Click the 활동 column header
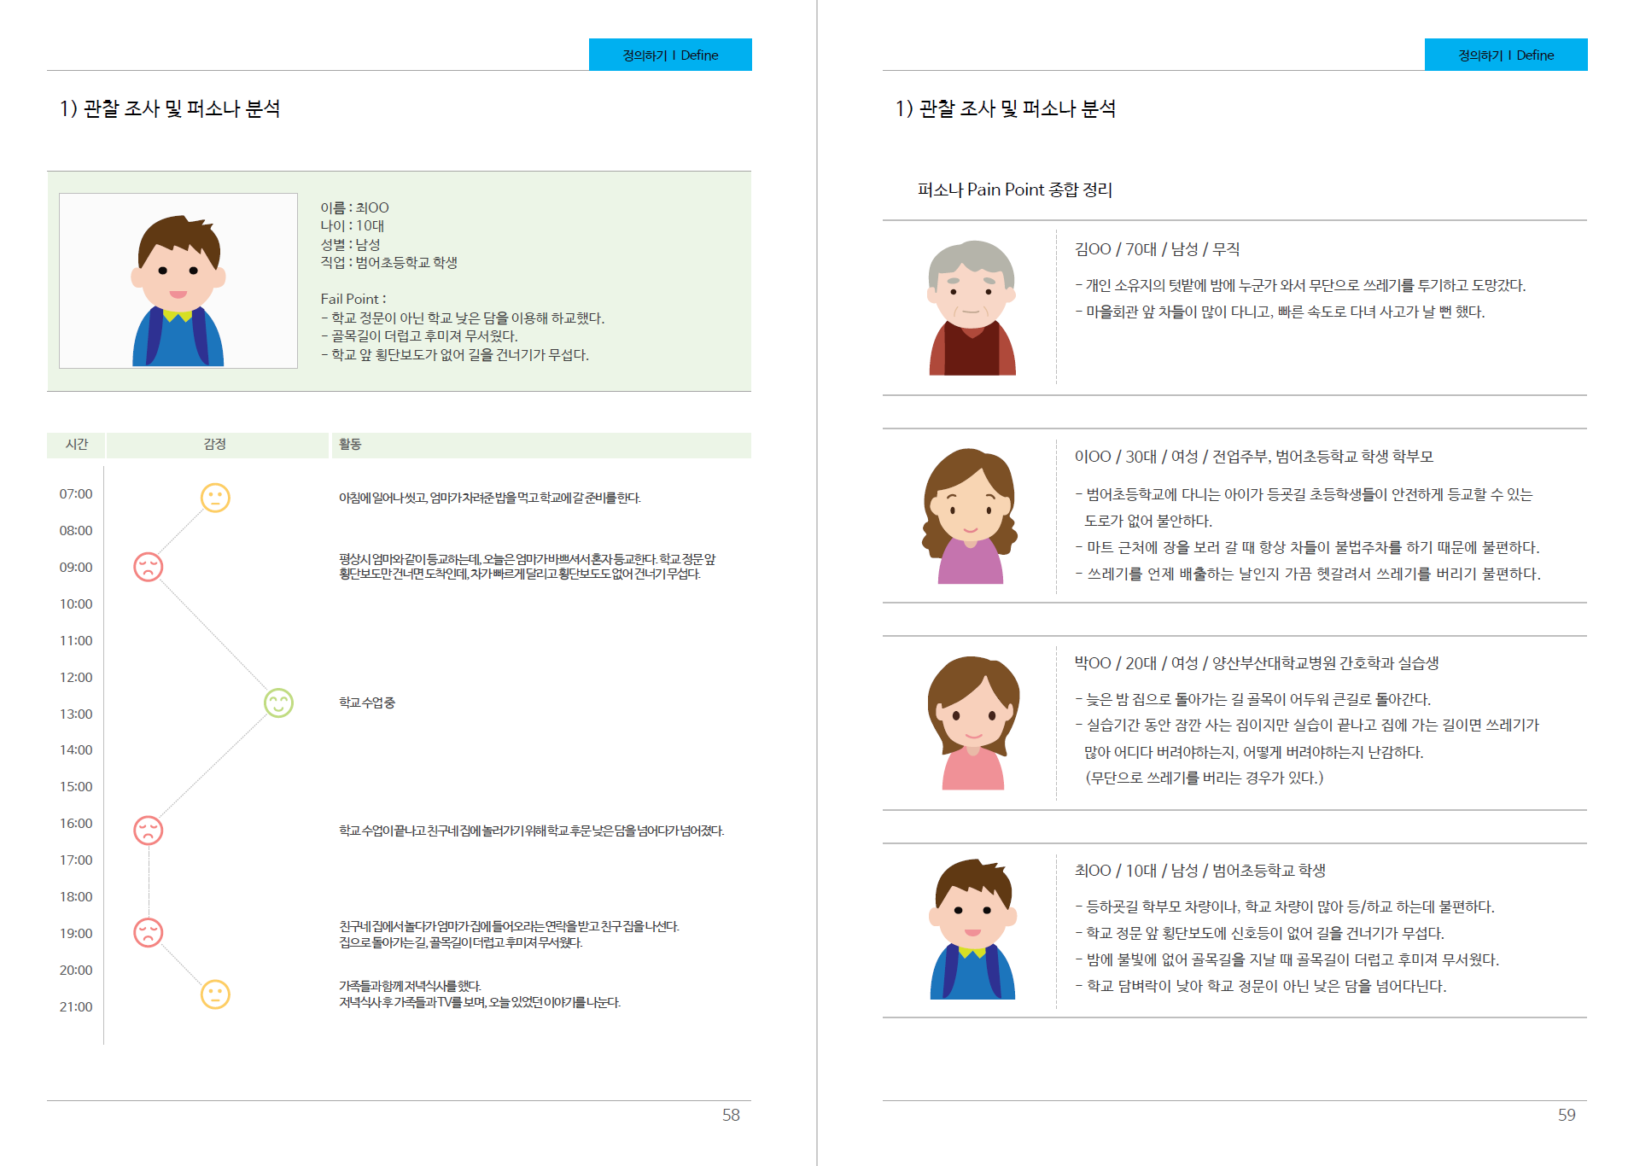Viewport: 1634px width, 1166px height. pyautogui.click(x=350, y=445)
